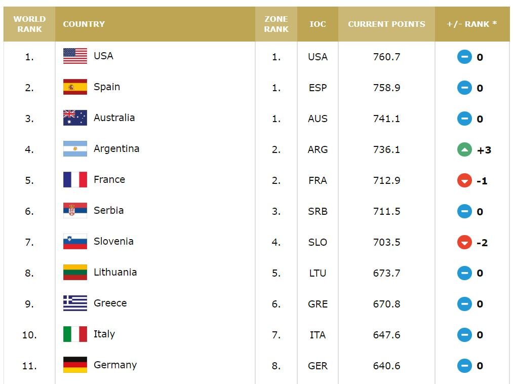
Task: Sort by the World Rank column header
Action: point(29,24)
